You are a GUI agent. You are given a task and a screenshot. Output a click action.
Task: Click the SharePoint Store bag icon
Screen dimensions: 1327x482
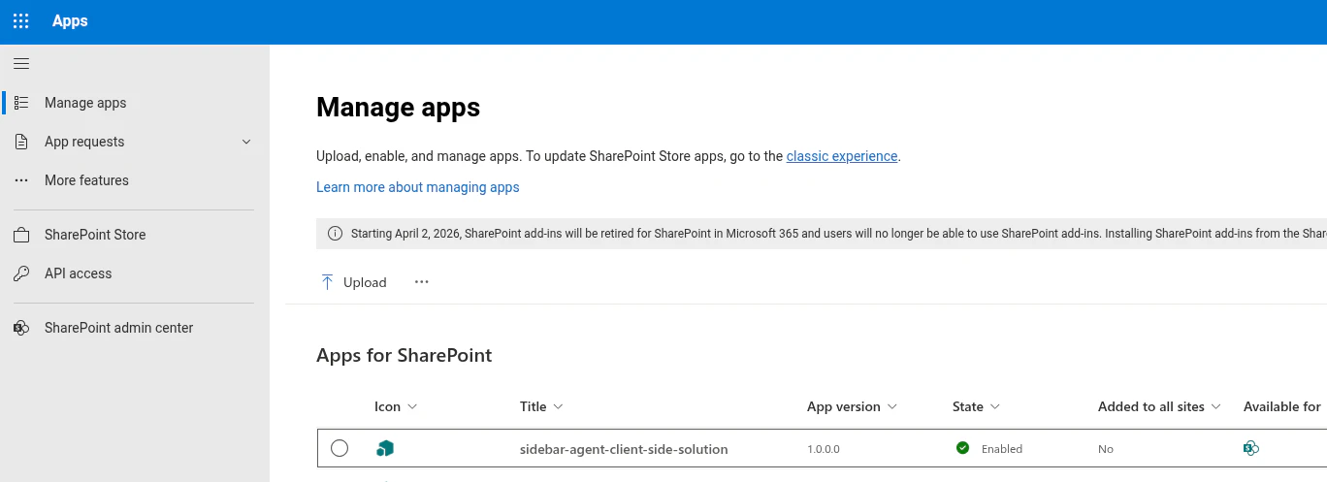(x=21, y=235)
